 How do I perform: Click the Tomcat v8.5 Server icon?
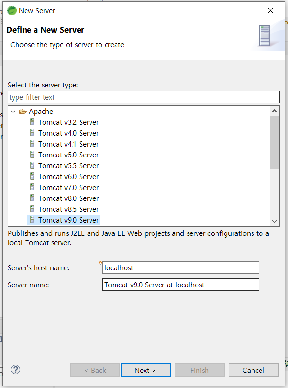tap(32, 209)
